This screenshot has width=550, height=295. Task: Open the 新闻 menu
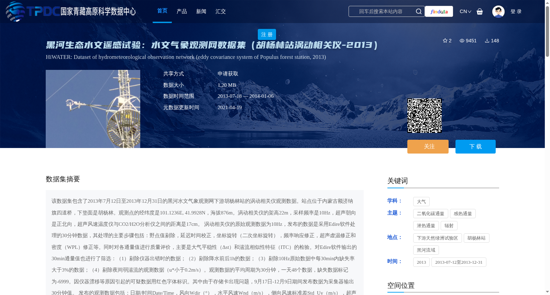(x=201, y=11)
